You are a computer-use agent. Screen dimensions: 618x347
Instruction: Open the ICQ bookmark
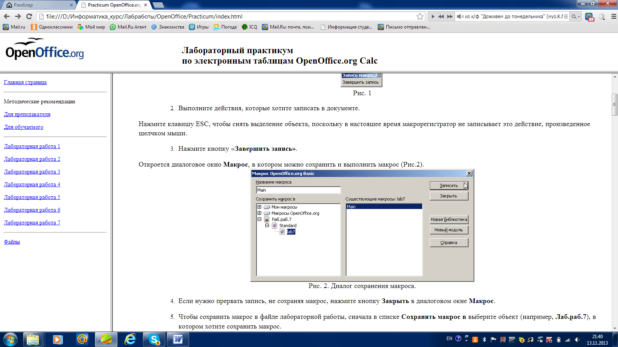(x=249, y=27)
